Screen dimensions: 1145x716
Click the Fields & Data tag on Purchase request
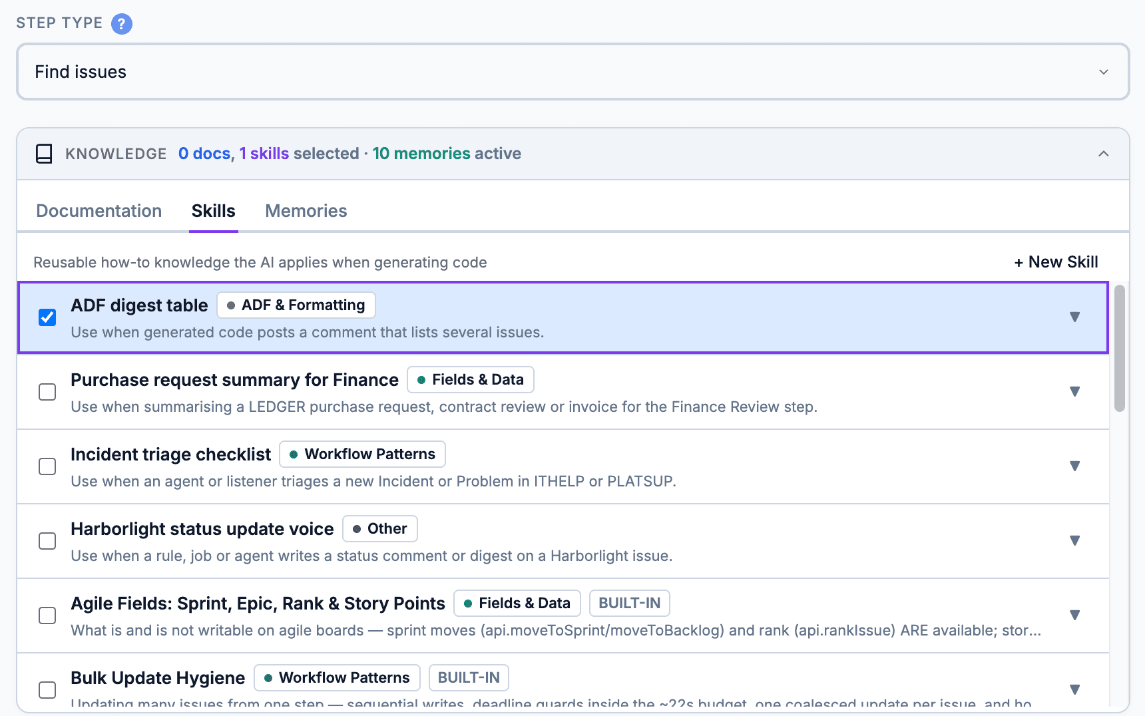471,380
